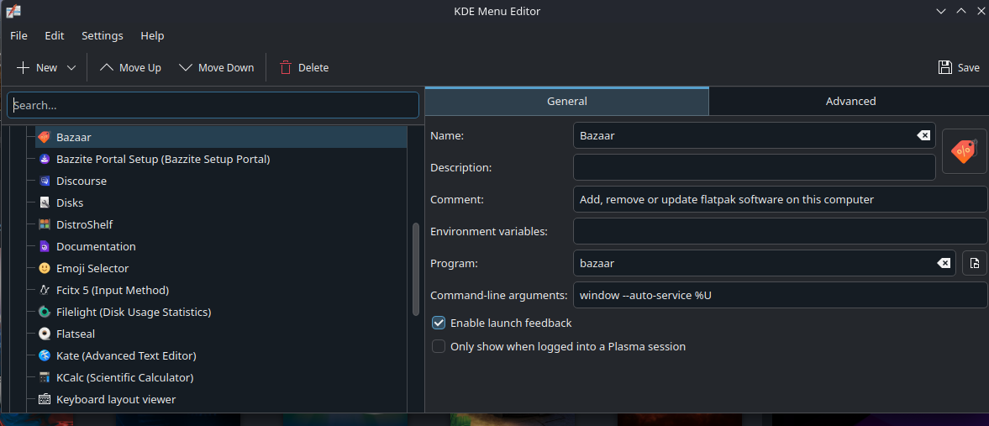Image resolution: width=989 pixels, height=426 pixels.
Task: Clear the Name field with its clear icon
Action: (x=923, y=135)
